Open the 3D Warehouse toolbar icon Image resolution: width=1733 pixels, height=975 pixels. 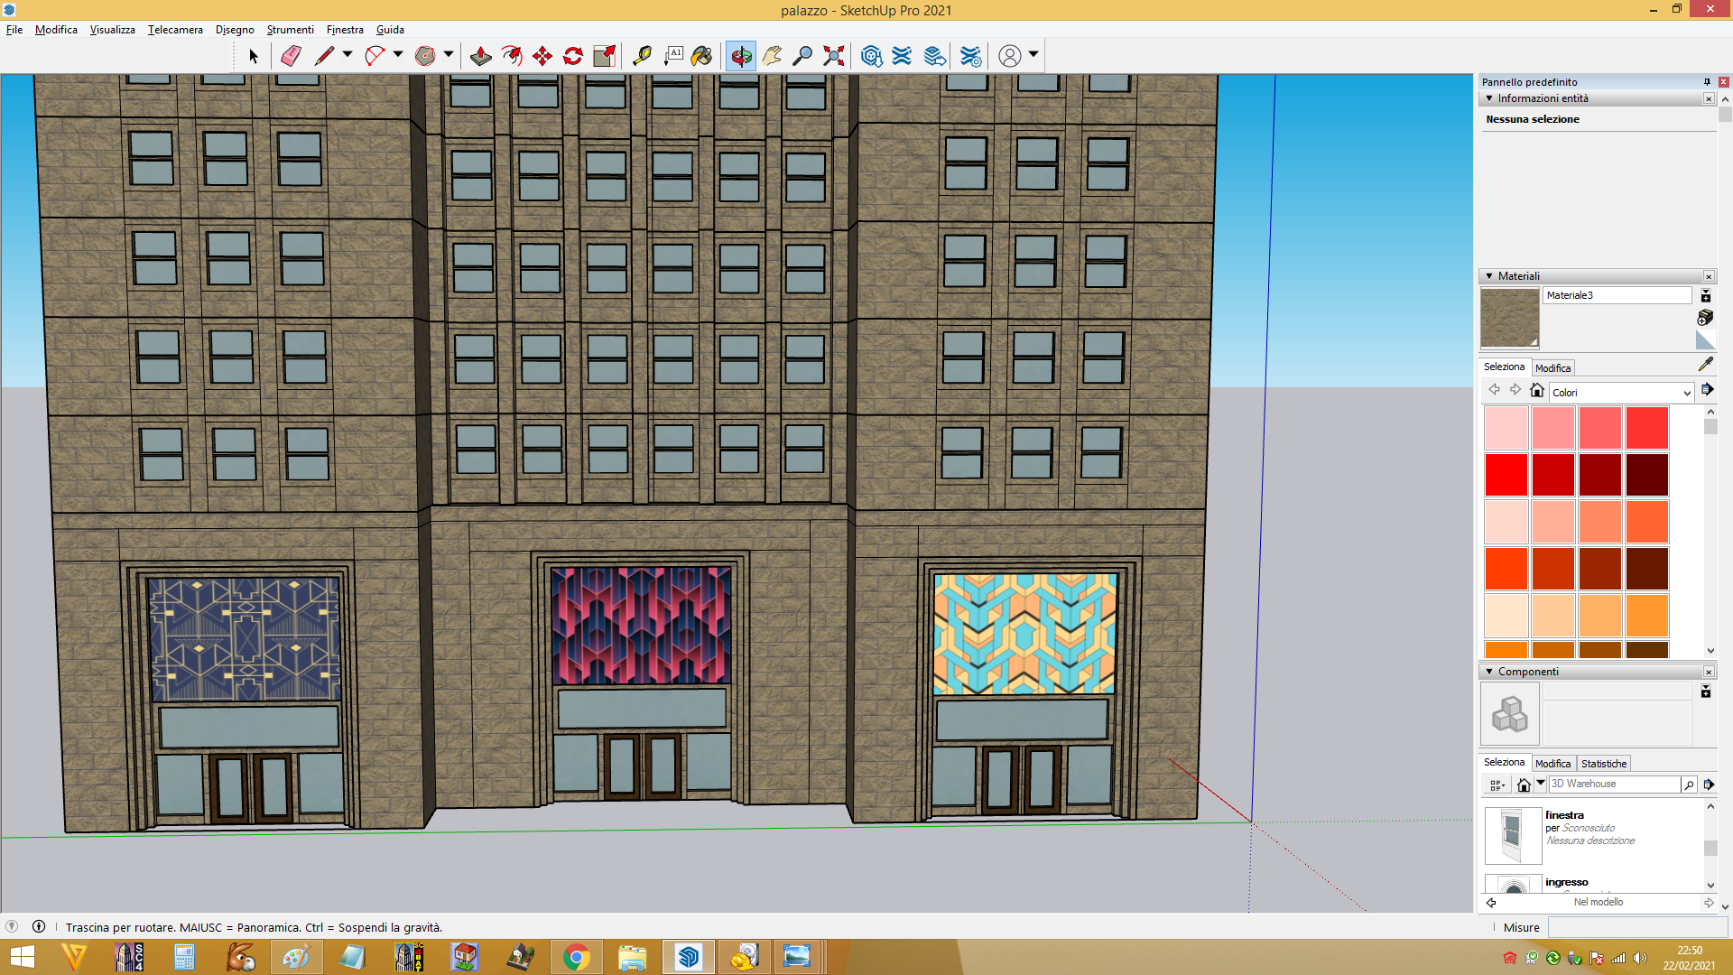click(871, 56)
